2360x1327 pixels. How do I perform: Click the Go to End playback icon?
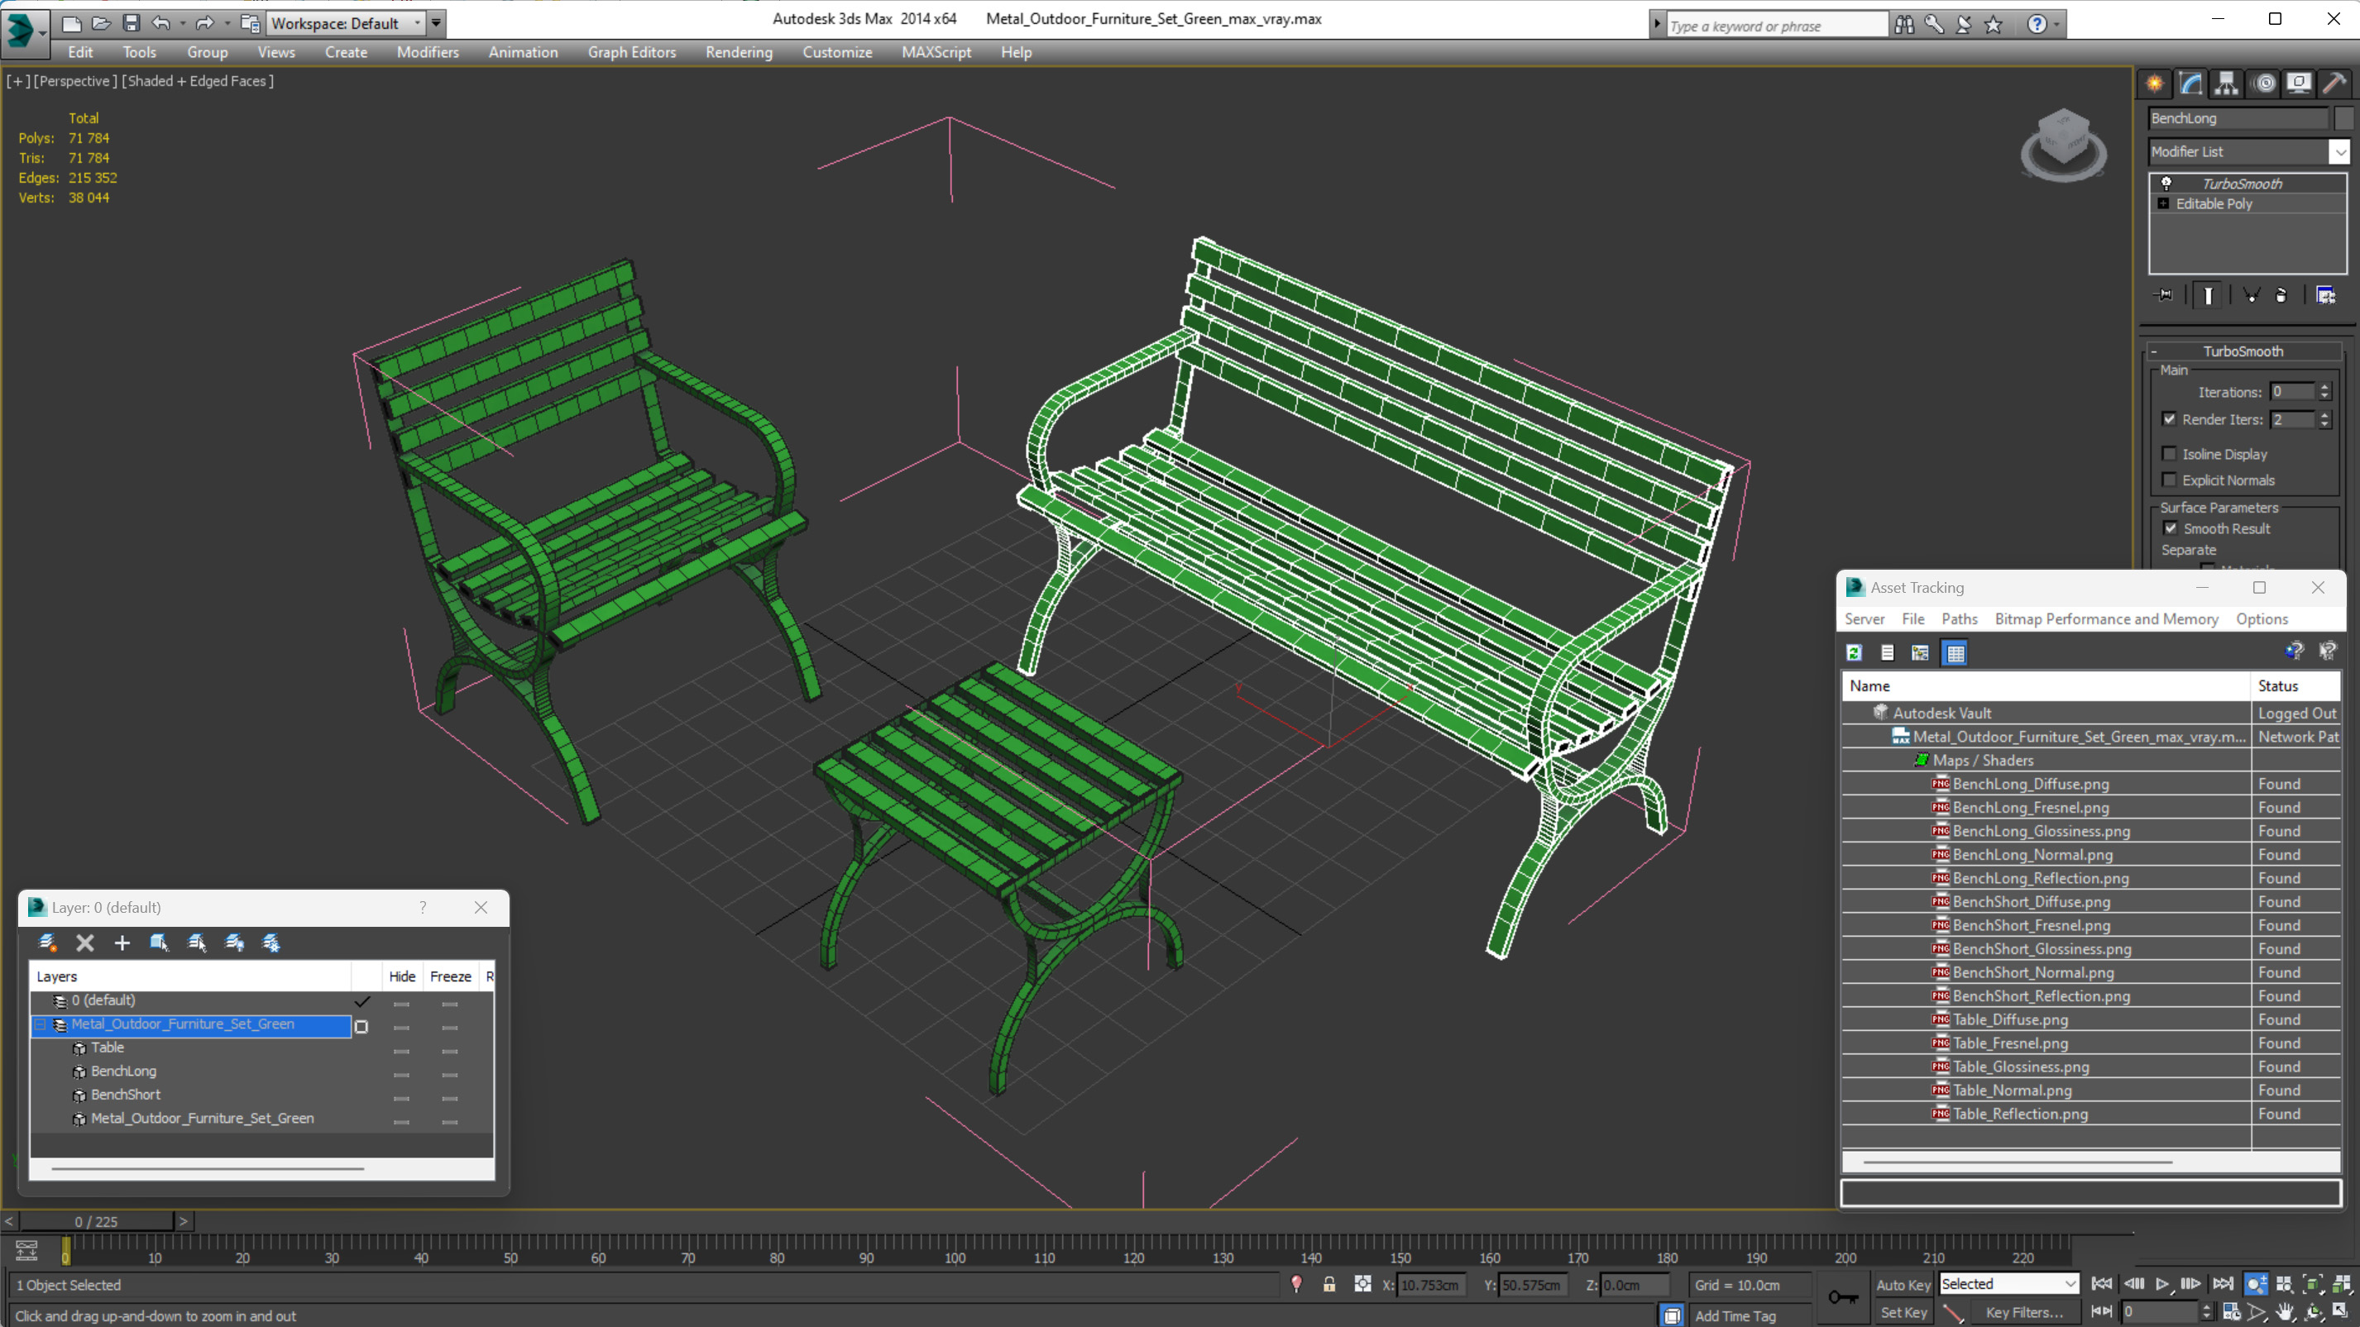tap(2224, 1284)
